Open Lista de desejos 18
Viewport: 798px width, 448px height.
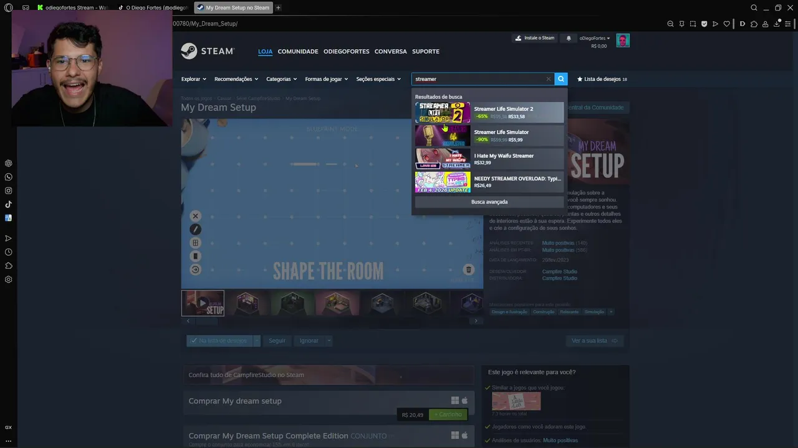click(x=602, y=79)
